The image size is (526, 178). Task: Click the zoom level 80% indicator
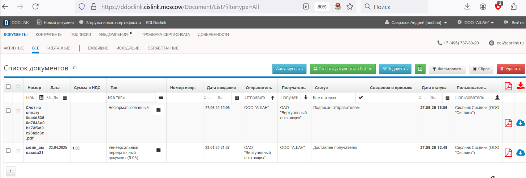321,6
